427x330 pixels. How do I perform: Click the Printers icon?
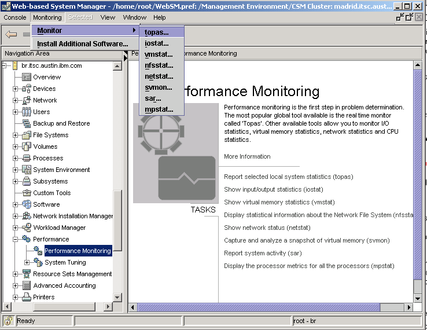click(x=27, y=297)
